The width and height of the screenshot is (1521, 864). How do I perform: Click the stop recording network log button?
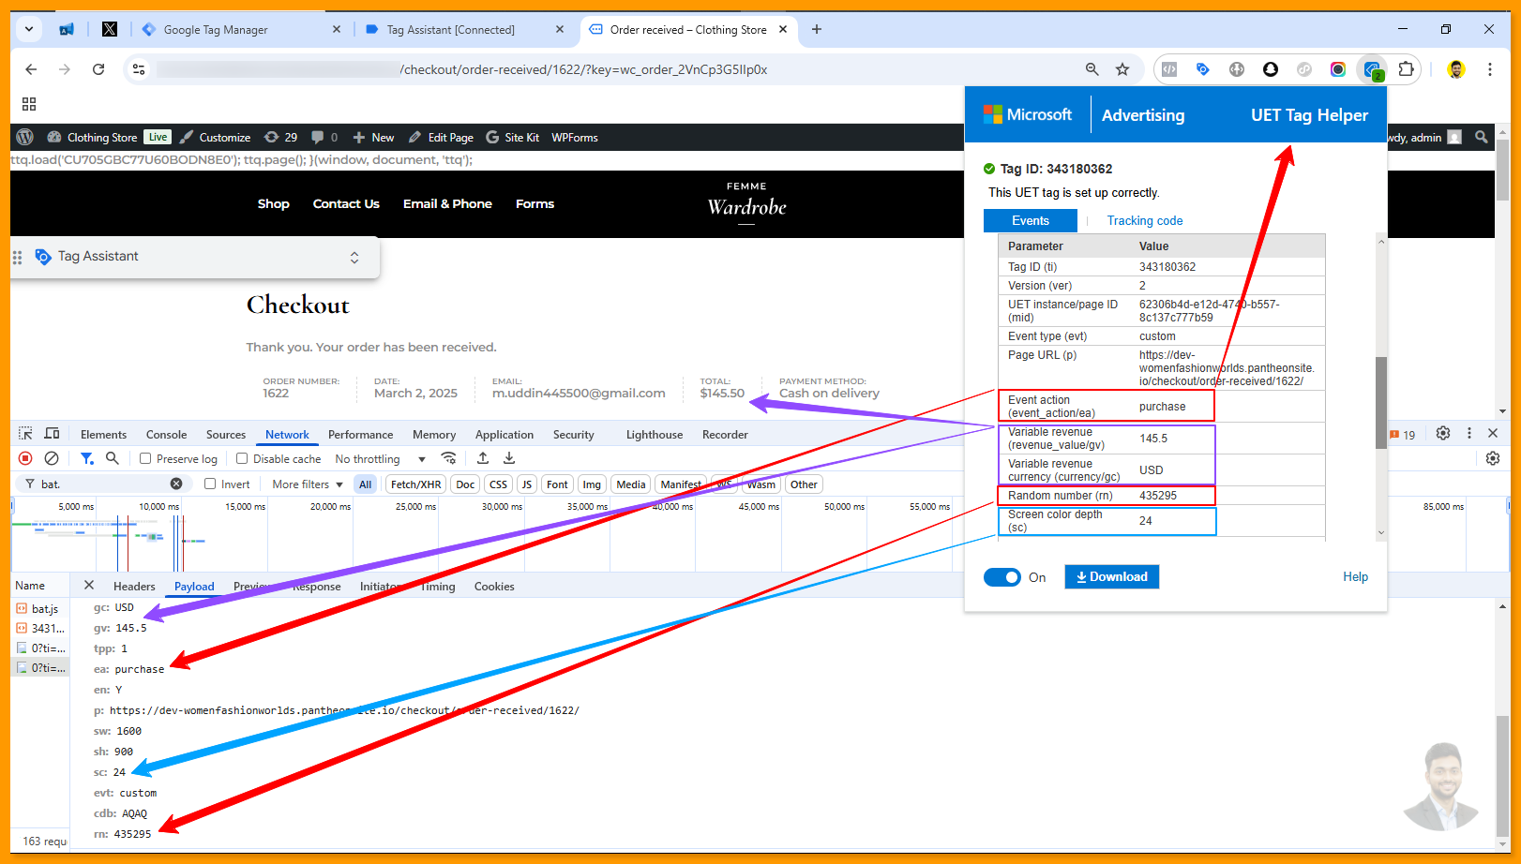tap(25, 458)
